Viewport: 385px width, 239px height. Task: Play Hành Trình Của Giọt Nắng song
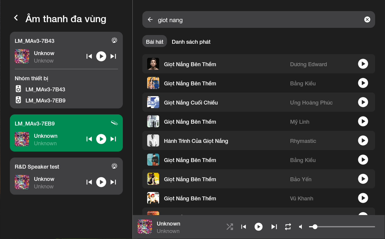coord(363,141)
